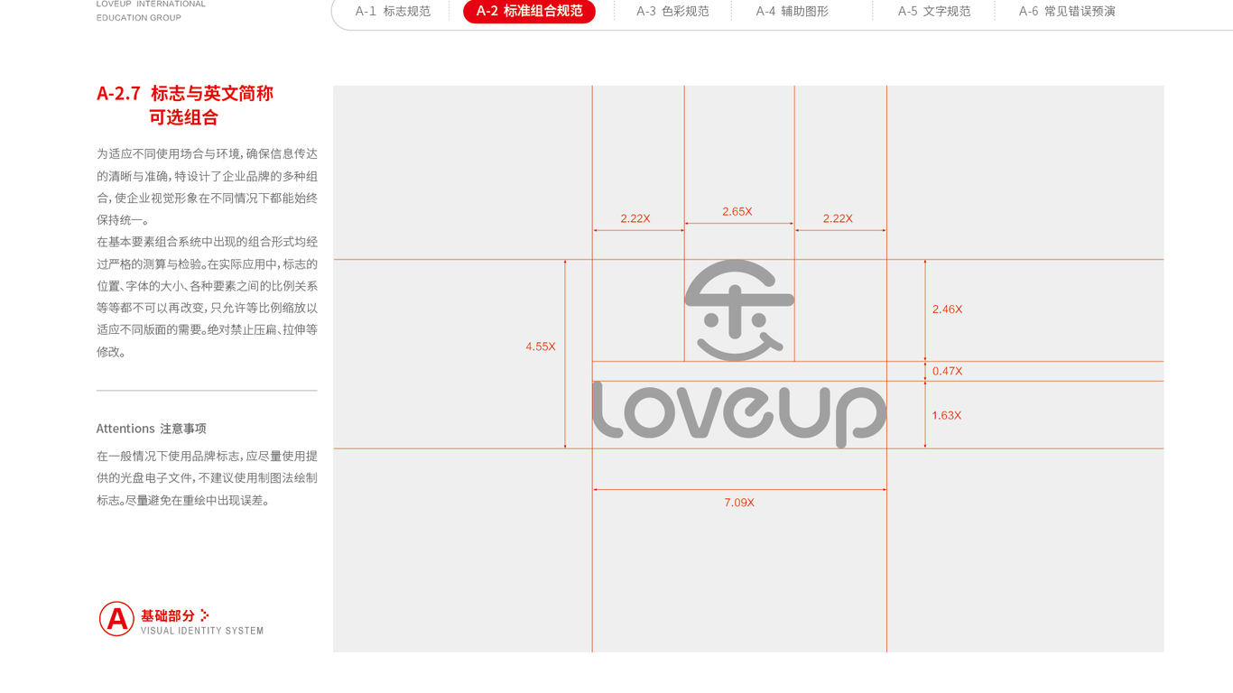Go to the A-4 辅助图形 tab

(792, 12)
